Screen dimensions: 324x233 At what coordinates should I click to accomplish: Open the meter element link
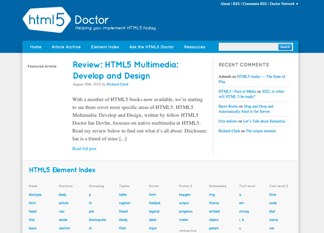click(x=183, y=220)
